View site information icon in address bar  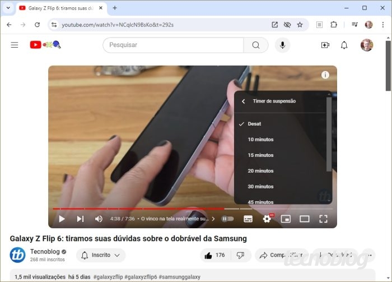point(54,25)
